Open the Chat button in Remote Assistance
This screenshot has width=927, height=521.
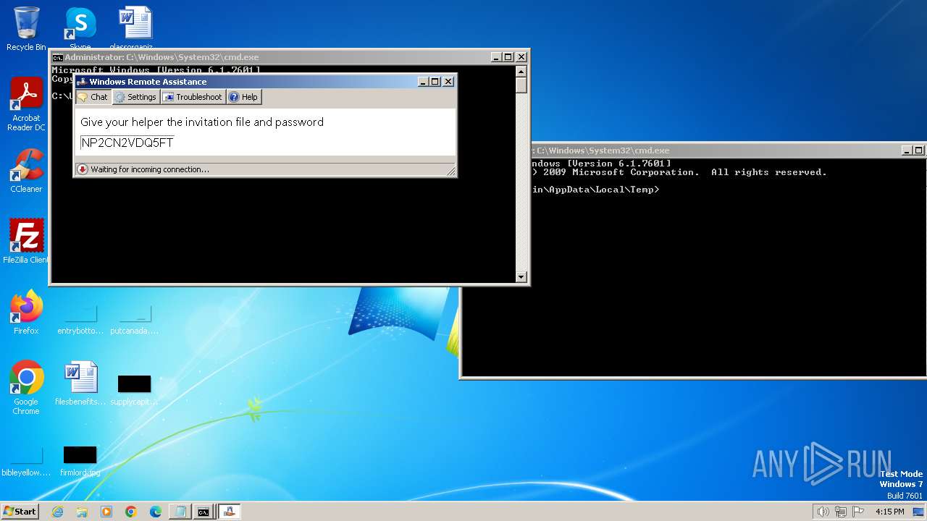point(93,97)
